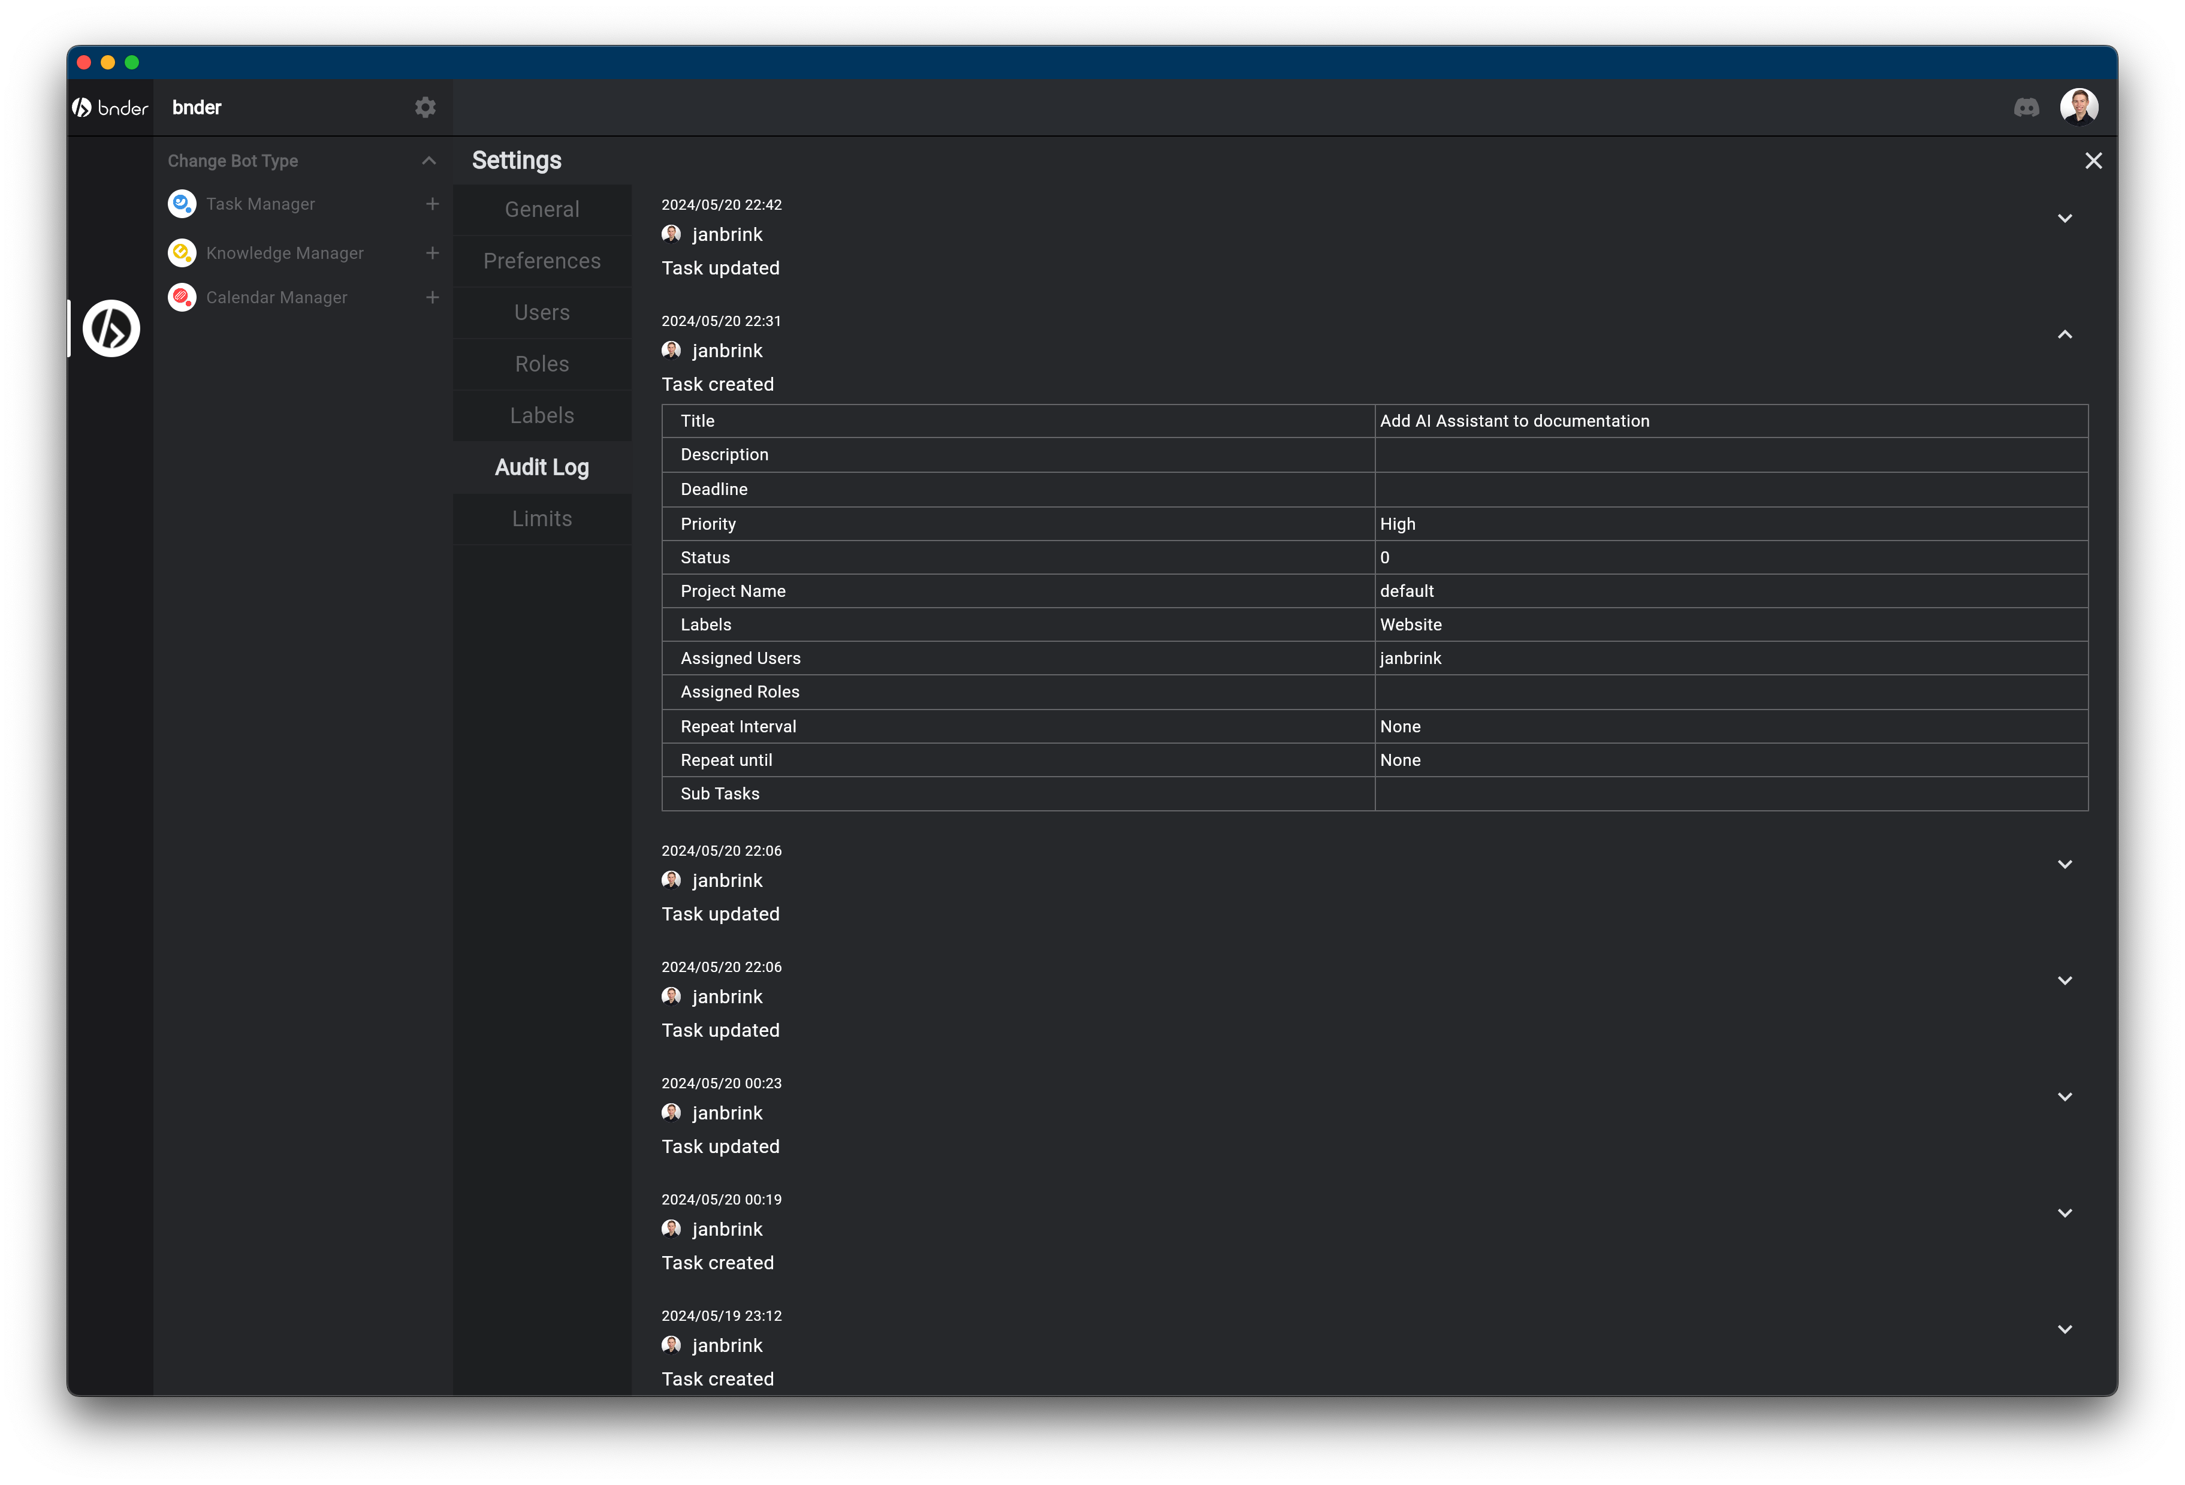
Task: Add Calendar Manager with plus icon
Action: pos(433,297)
